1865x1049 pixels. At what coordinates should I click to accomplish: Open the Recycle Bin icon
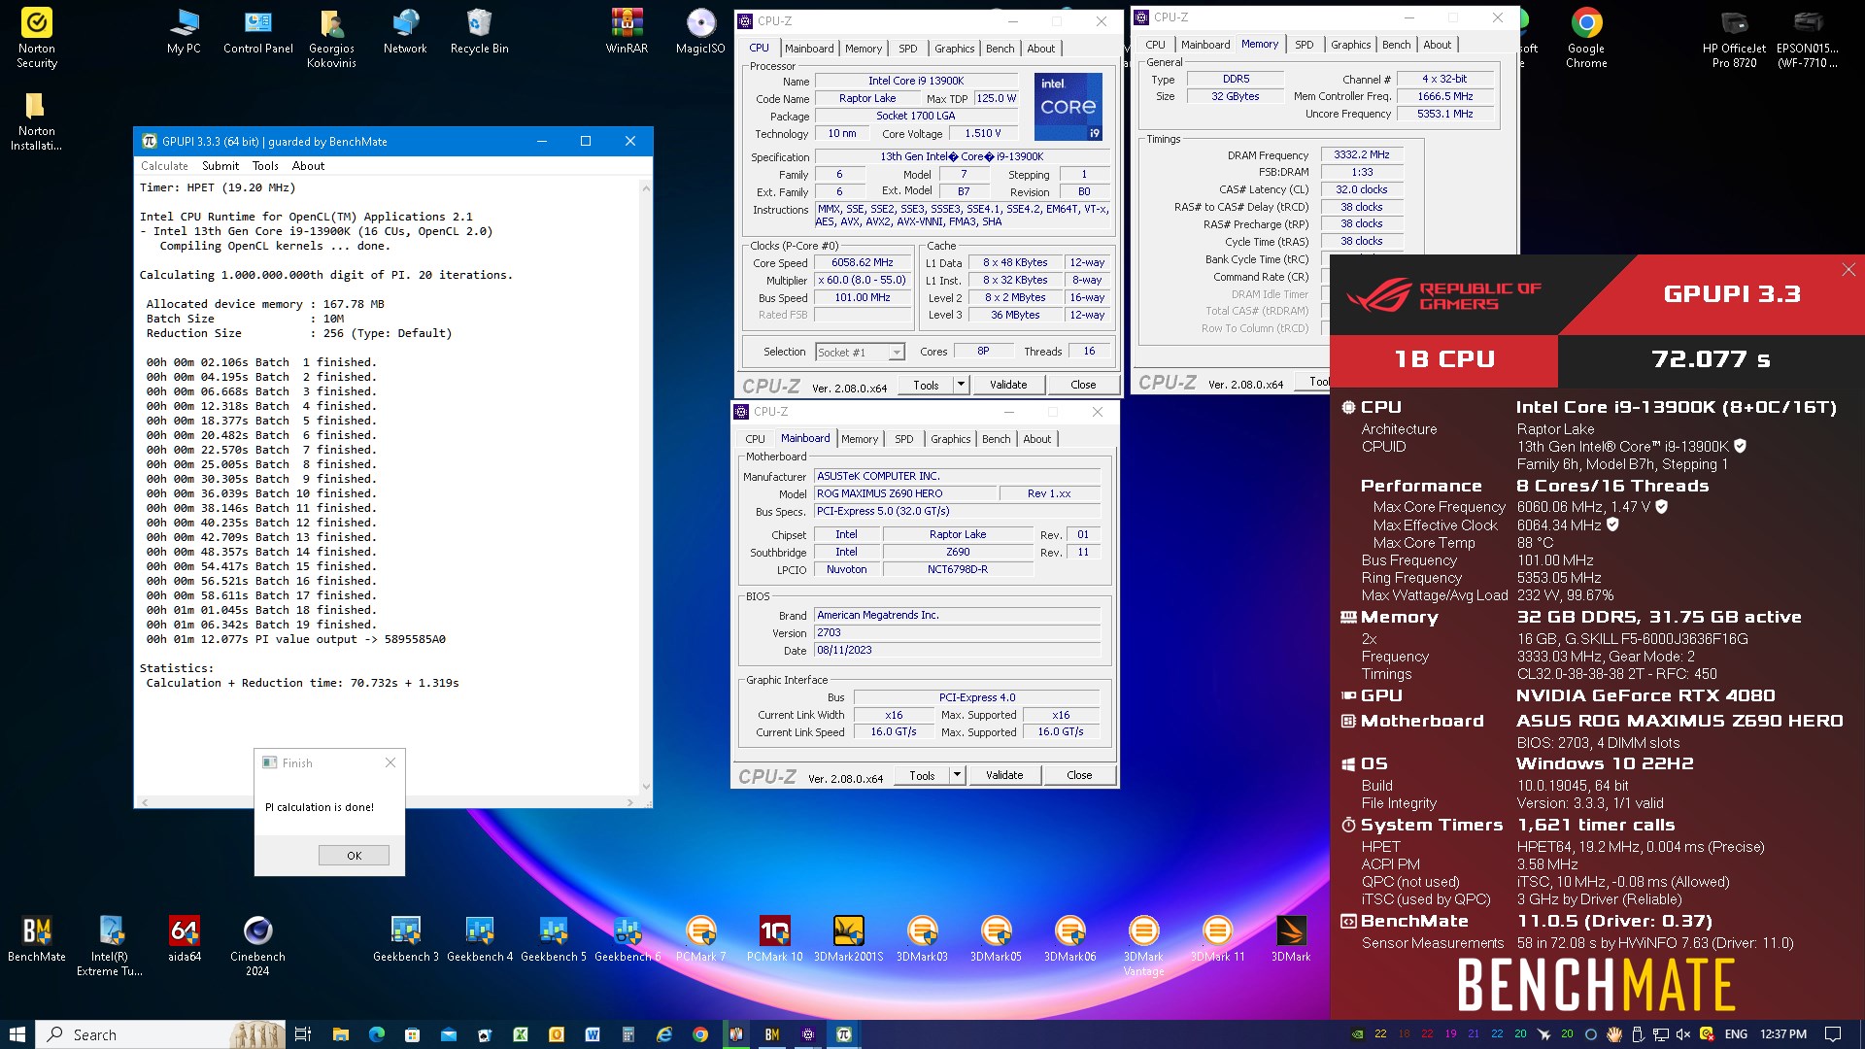pyautogui.click(x=479, y=32)
